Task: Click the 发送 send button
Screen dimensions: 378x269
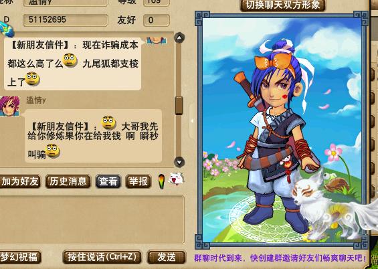Action: pyautogui.click(x=167, y=257)
